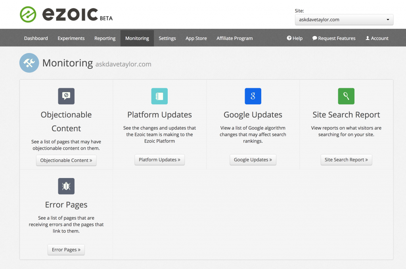The image size is (406, 269).
Task: Click the BETA label next to logo
Action: pyautogui.click(x=106, y=18)
